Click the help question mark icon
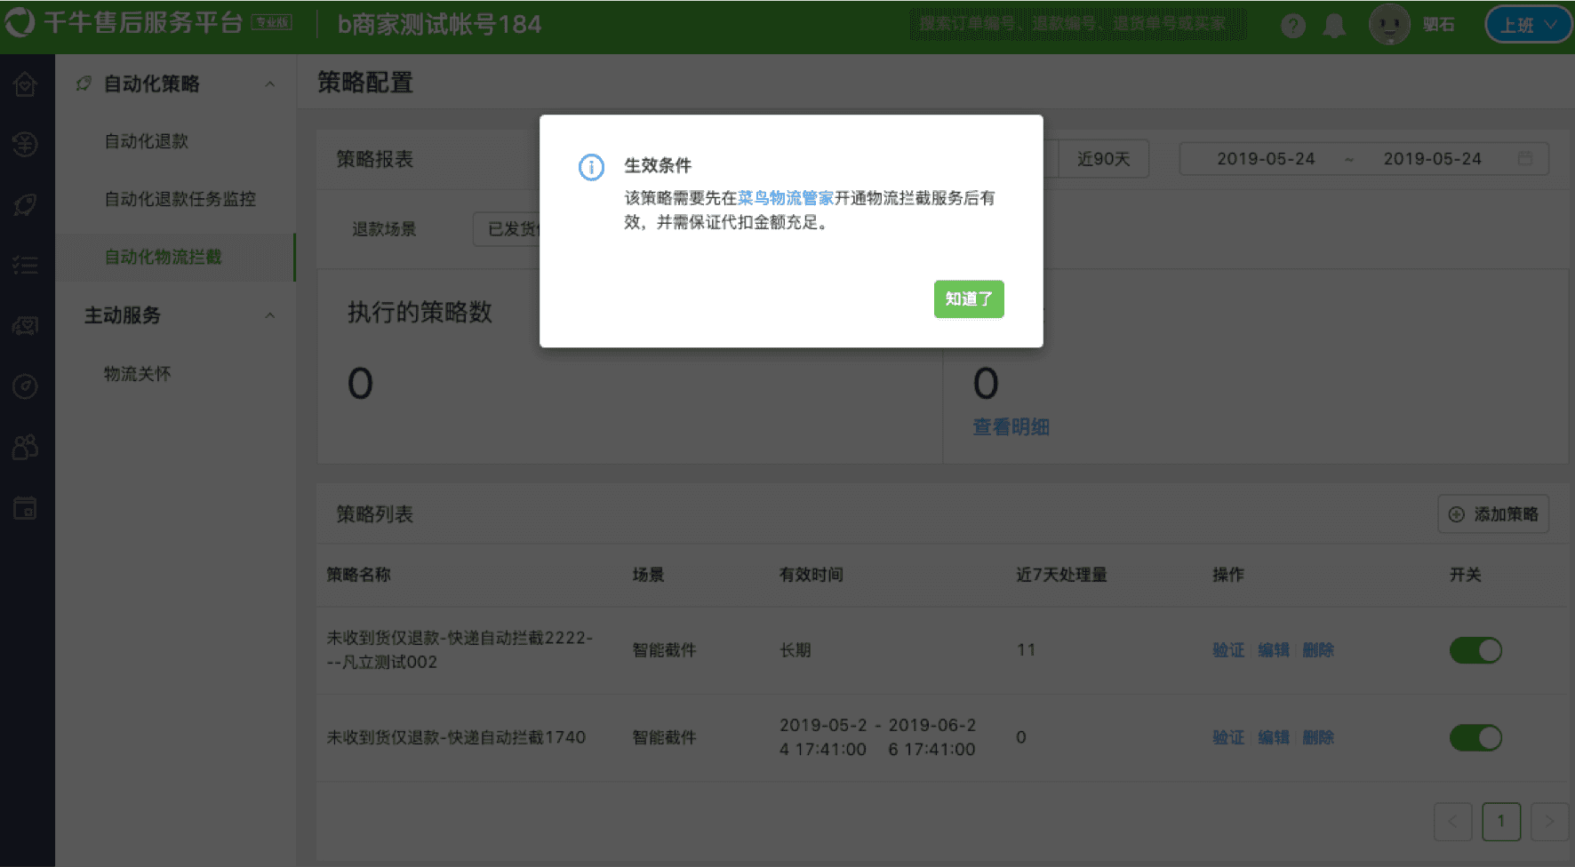 pyautogui.click(x=1293, y=26)
